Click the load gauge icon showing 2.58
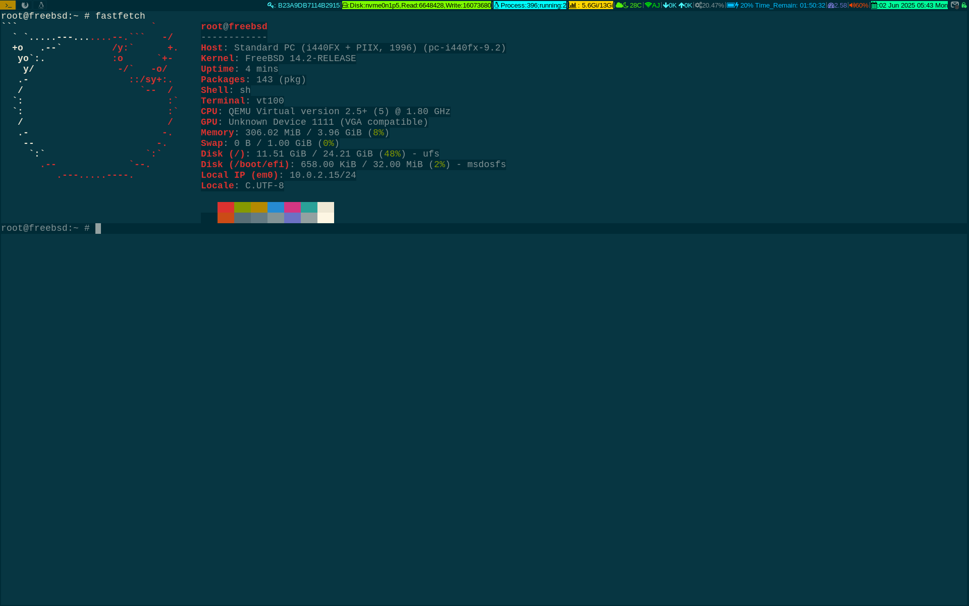This screenshot has width=969, height=606. click(831, 5)
